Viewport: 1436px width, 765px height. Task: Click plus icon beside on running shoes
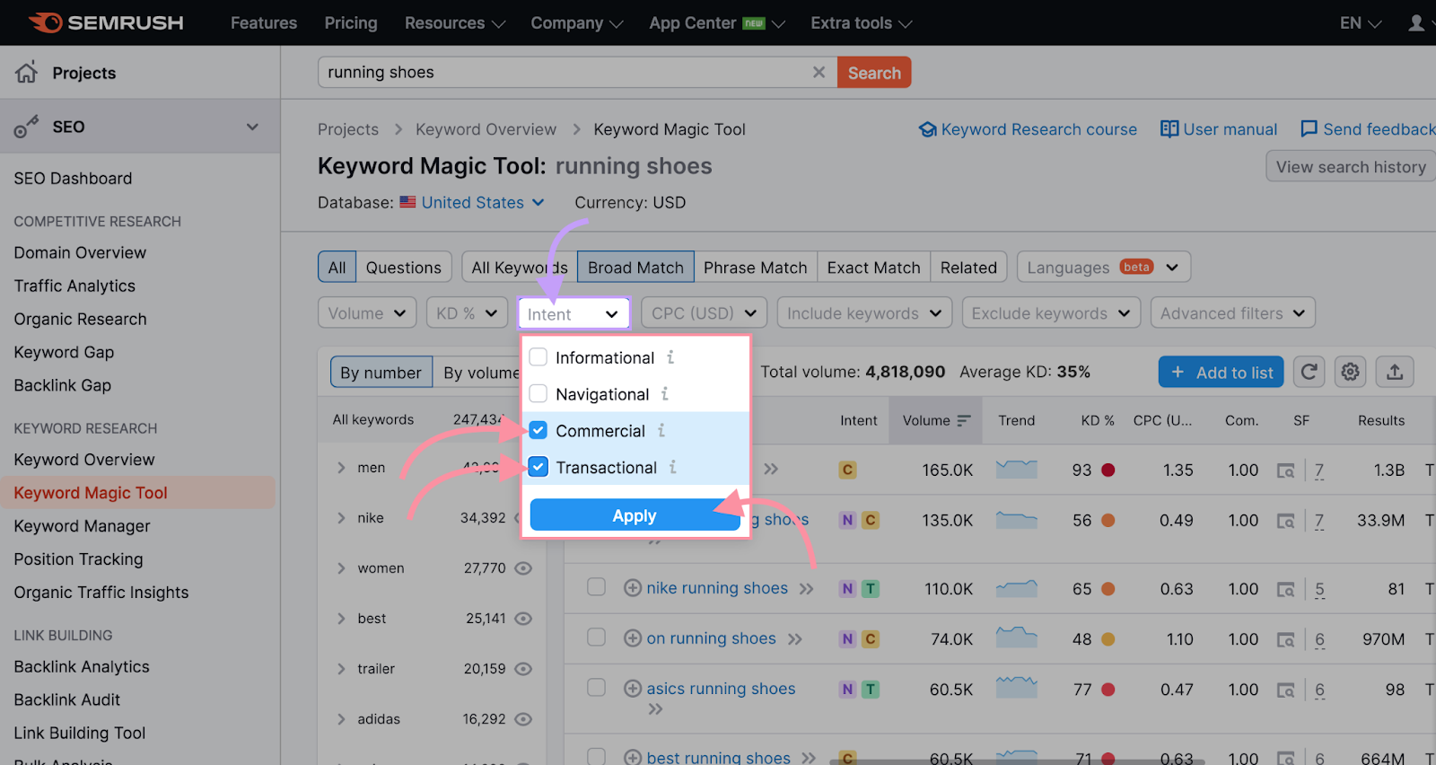[633, 638]
